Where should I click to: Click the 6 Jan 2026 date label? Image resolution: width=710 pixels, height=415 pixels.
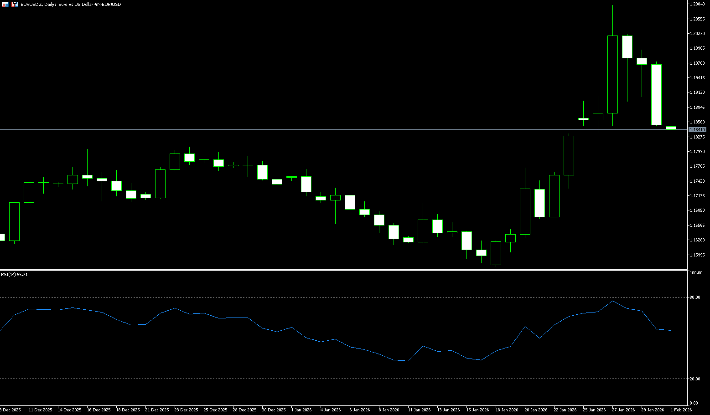360,410
